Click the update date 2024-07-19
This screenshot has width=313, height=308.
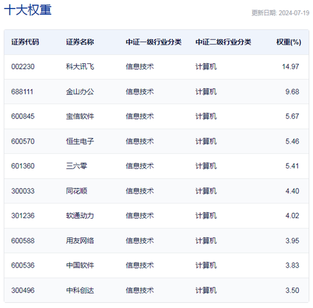click(294, 13)
